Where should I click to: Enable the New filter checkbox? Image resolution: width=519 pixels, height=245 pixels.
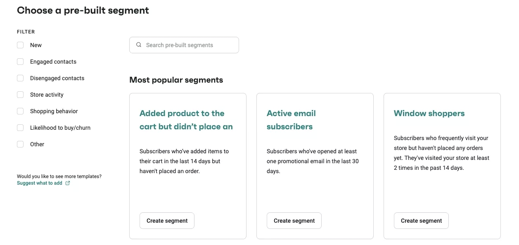20,45
